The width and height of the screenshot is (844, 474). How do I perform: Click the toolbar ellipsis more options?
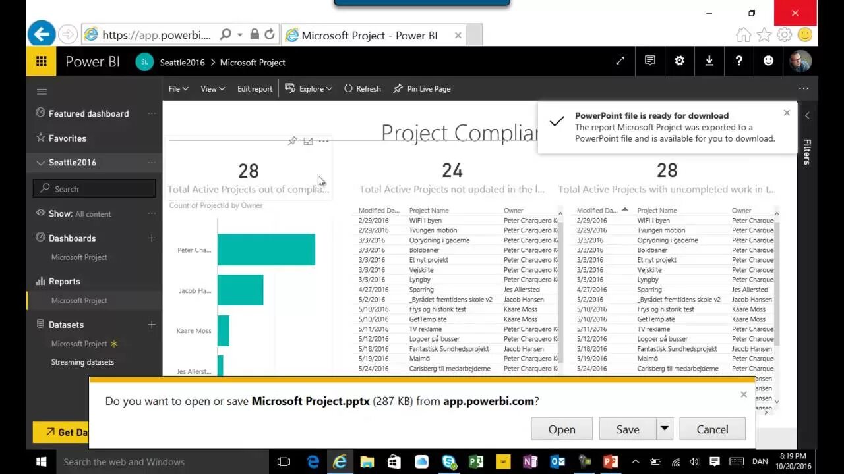pos(803,88)
